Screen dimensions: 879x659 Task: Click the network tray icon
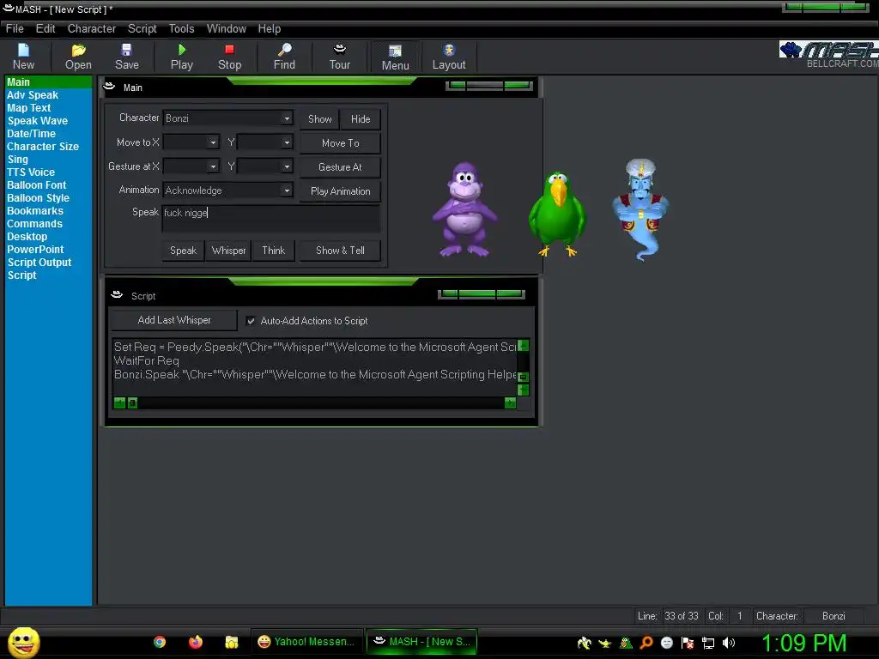pos(708,643)
